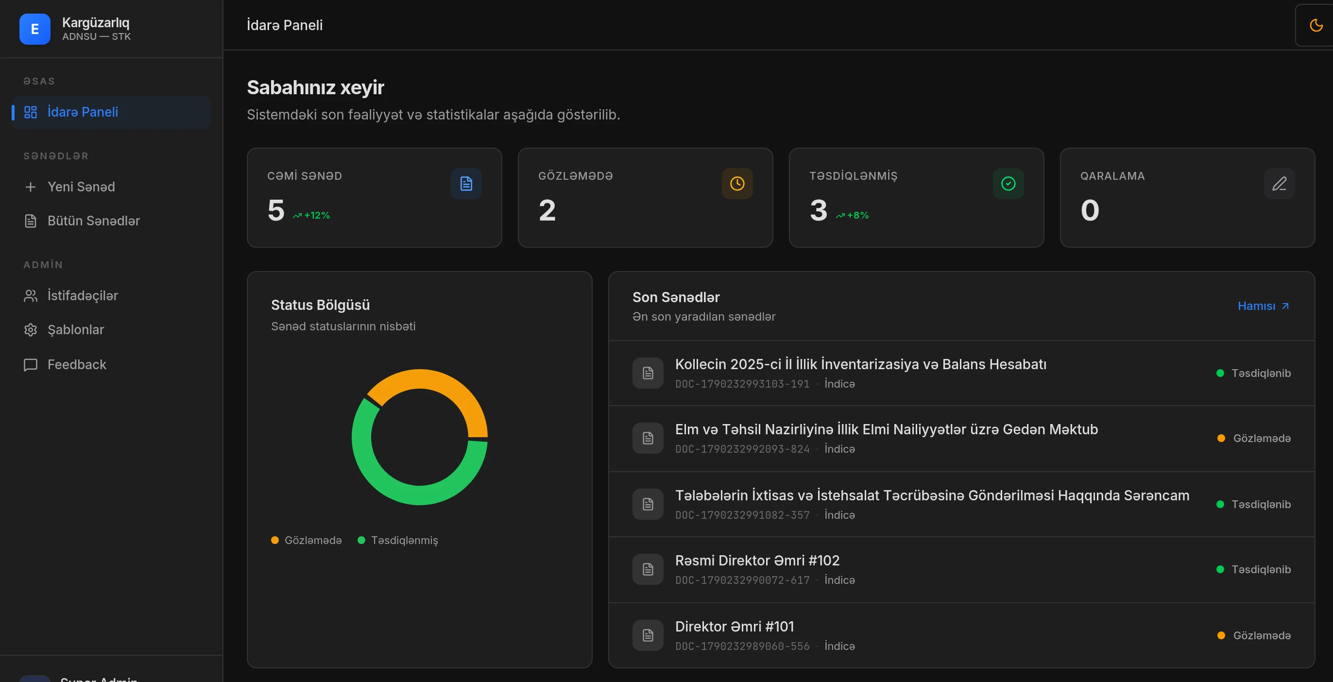Click the users icon beside İstifadəçilər

click(x=31, y=295)
